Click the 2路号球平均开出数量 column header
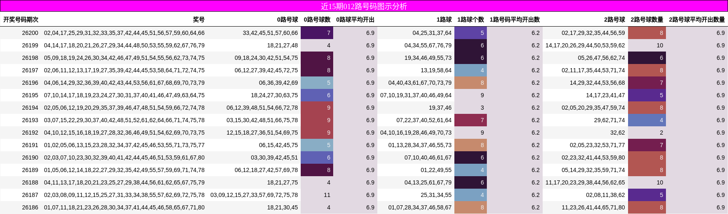Viewport: 728px width, 214px height. tap(697, 20)
